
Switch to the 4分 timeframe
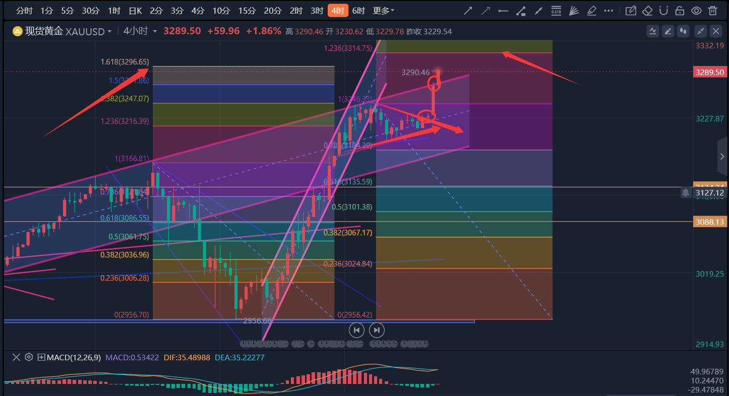click(198, 11)
